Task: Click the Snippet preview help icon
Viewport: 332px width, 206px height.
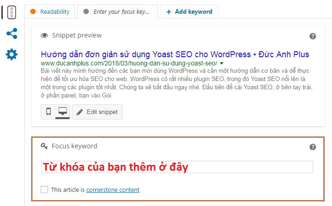Action: click(x=313, y=36)
